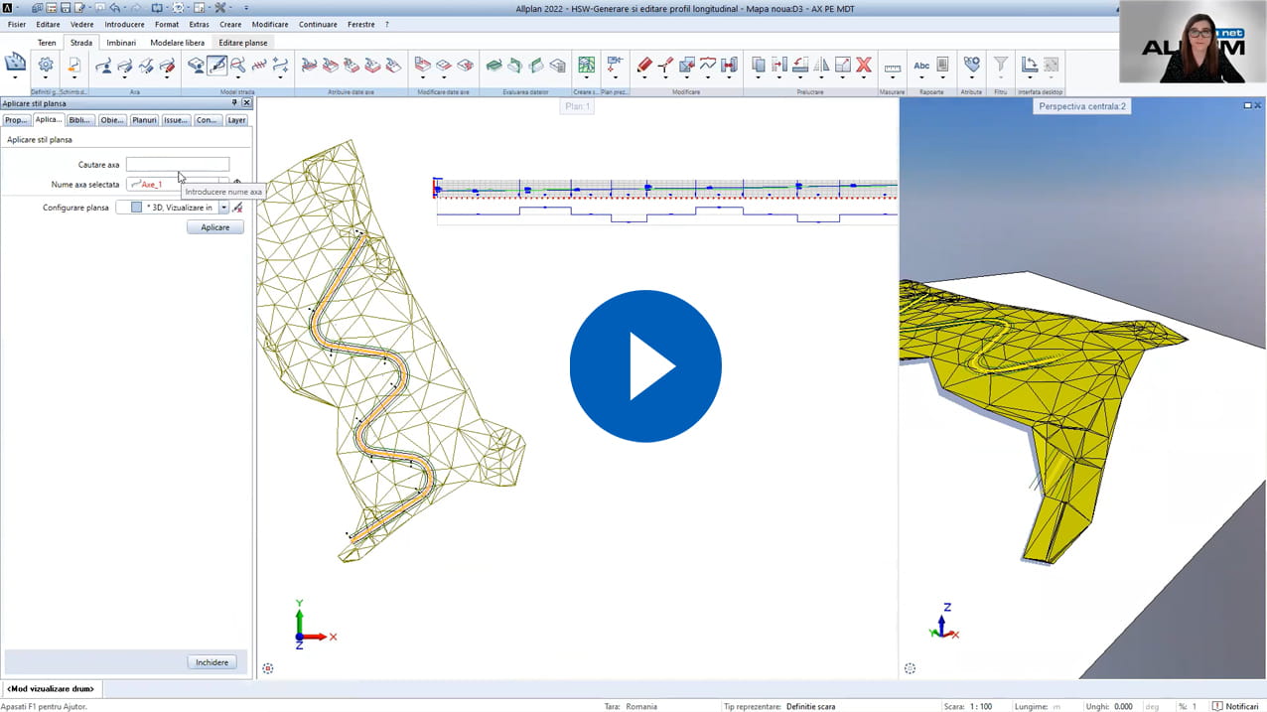Click the Aplicare button

coord(215,227)
